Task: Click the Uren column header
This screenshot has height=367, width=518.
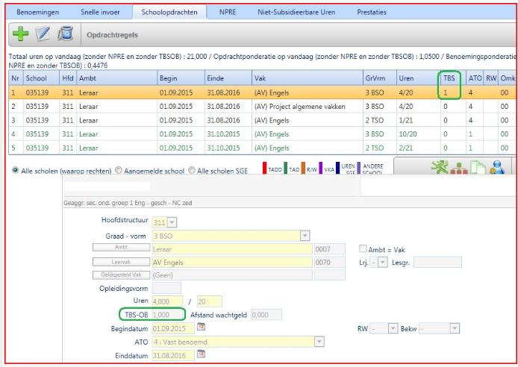Action: click(418, 78)
